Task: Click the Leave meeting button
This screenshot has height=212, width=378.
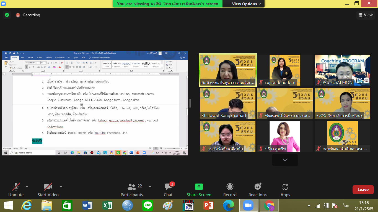Action: click(x=363, y=190)
